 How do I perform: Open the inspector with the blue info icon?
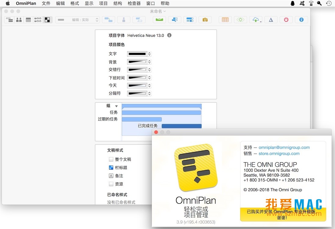pyautogui.click(x=301, y=20)
